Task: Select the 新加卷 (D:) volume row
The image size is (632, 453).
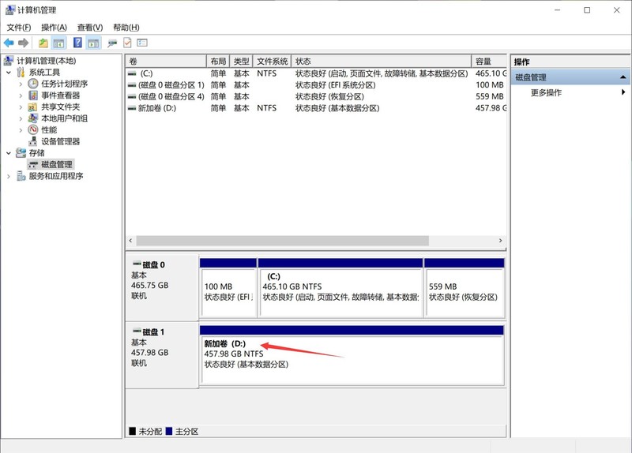Action: [317, 108]
